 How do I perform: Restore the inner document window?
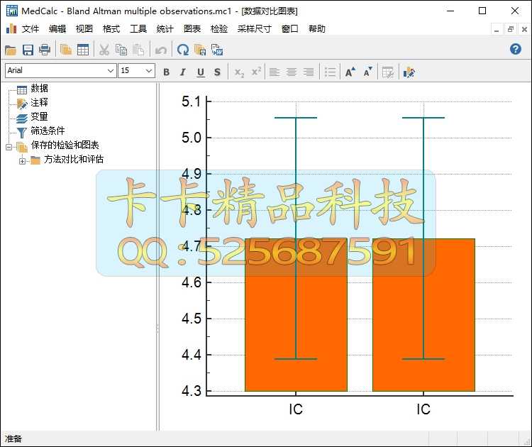click(x=511, y=30)
